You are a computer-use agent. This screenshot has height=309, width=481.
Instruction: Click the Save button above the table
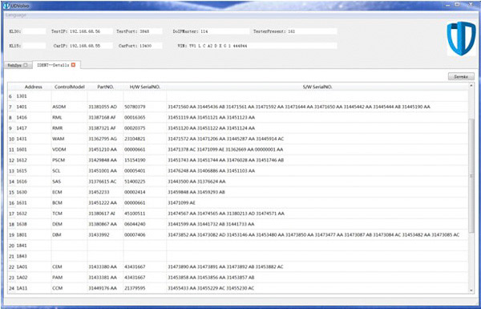click(461, 76)
